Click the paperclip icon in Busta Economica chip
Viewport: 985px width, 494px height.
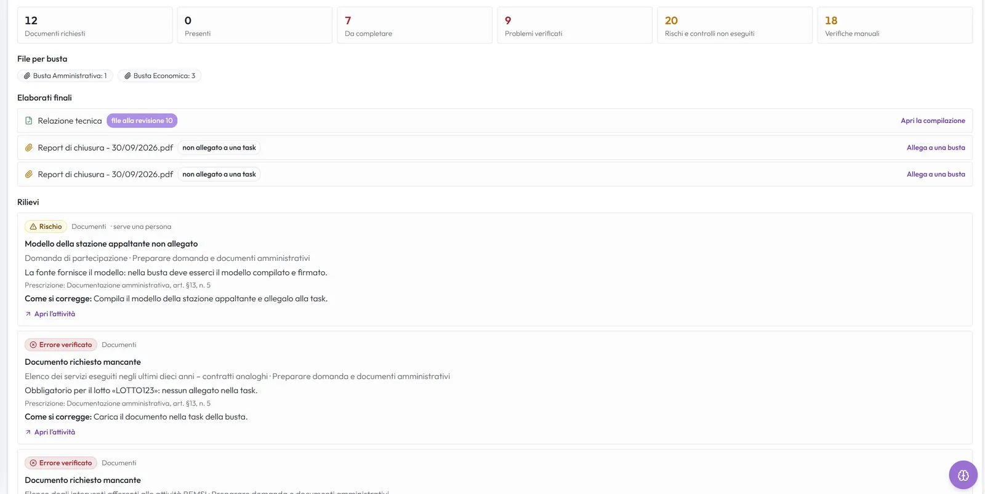[127, 76]
